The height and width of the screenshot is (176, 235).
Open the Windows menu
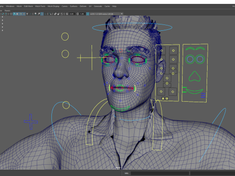click(10, 6)
